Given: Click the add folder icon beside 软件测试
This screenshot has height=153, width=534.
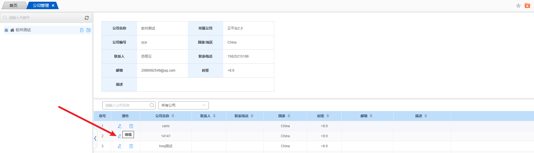Looking at the screenshot, I should pyautogui.click(x=88, y=30).
